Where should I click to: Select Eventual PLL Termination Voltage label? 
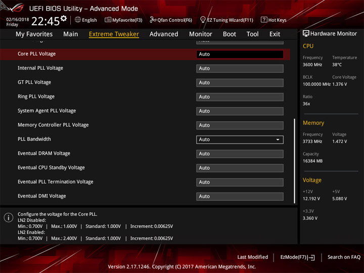click(x=56, y=182)
